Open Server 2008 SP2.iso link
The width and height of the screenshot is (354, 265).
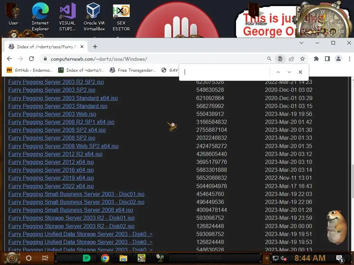point(52,138)
